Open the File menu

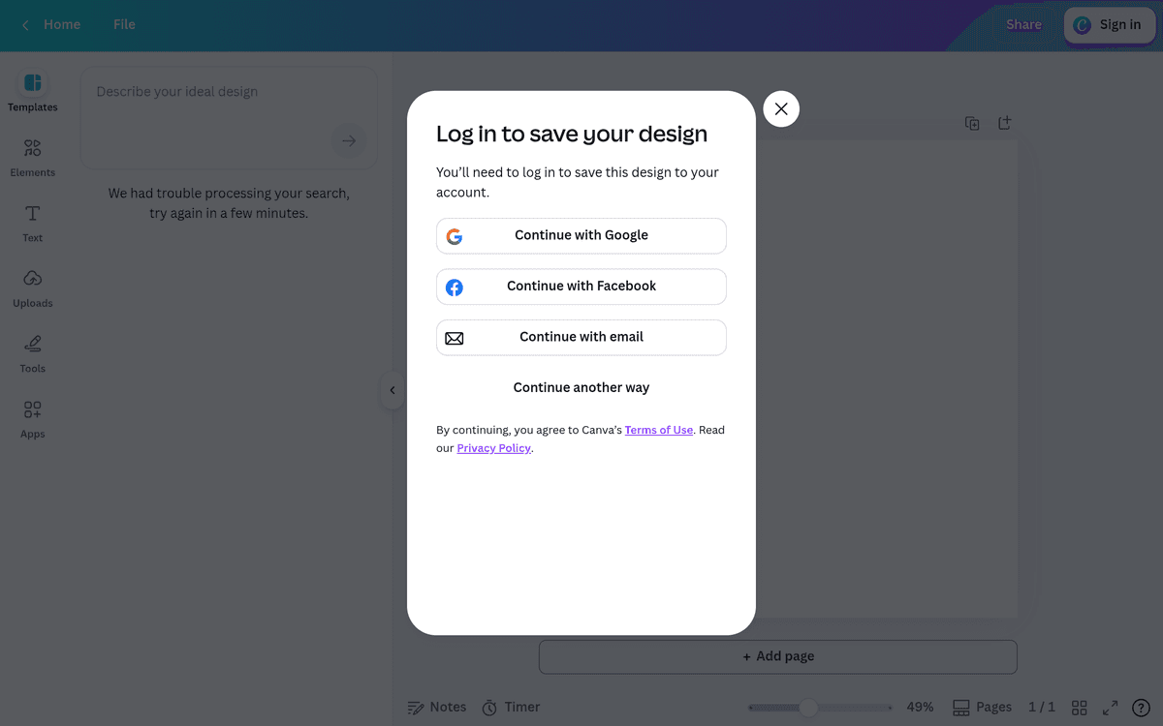click(x=124, y=24)
